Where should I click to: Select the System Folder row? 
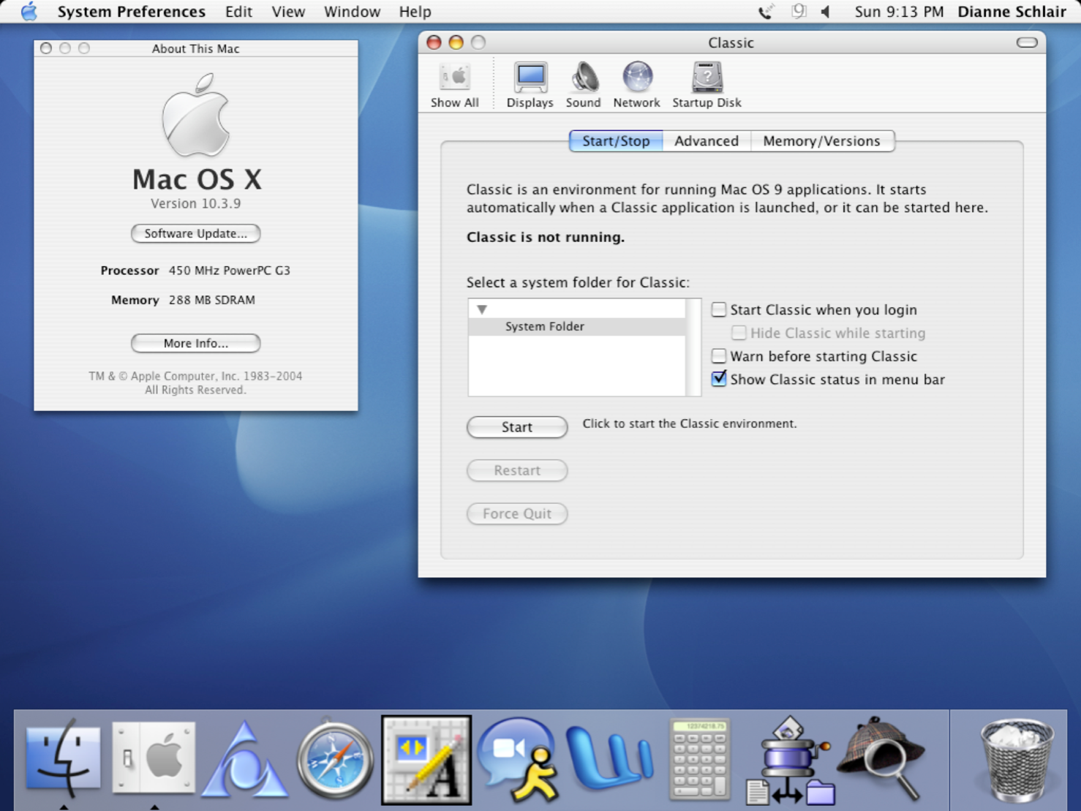pyautogui.click(x=576, y=326)
